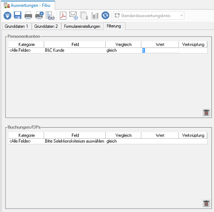Image resolution: width=214 pixels, height=212 pixels.
Task: Delete the Personenkonten filter row via trash icon
Action: pos(206,113)
